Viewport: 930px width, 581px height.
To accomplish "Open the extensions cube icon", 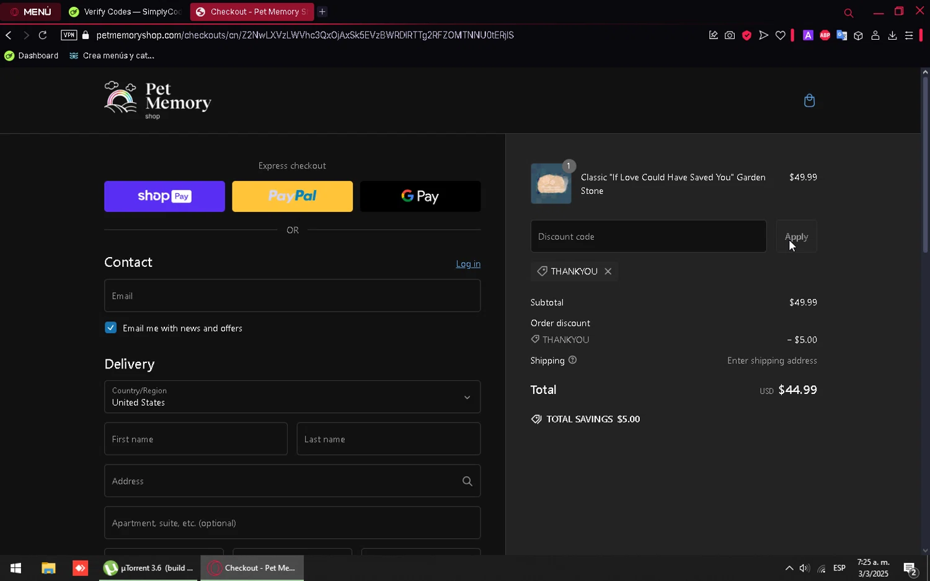I will (858, 35).
